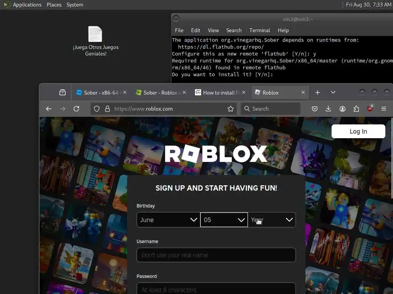Image resolution: width=393 pixels, height=294 pixels.
Task: Open the System menu in top panel
Action: click(x=75, y=5)
